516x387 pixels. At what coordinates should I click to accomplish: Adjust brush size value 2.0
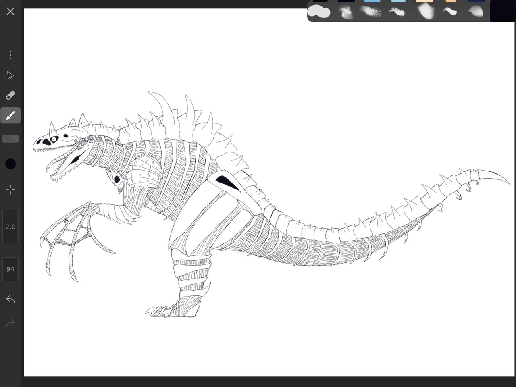[x=10, y=227]
